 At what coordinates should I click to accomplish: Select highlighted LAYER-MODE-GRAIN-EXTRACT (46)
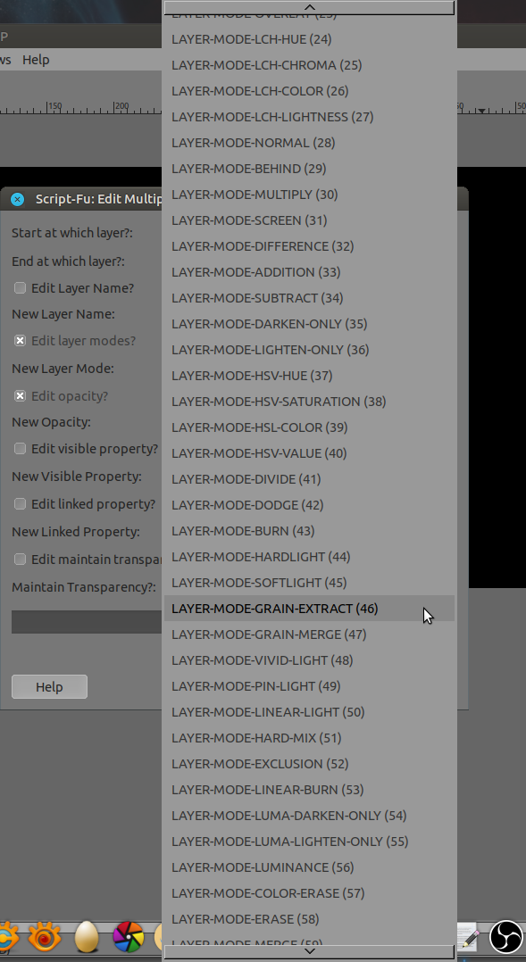pyautogui.click(x=309, y=608)
